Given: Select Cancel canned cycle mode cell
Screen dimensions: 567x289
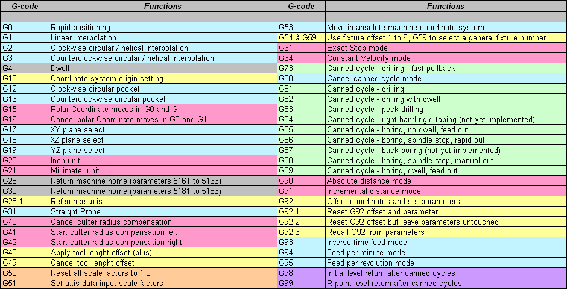Looking at the screenshot, I should click(446, 78).
